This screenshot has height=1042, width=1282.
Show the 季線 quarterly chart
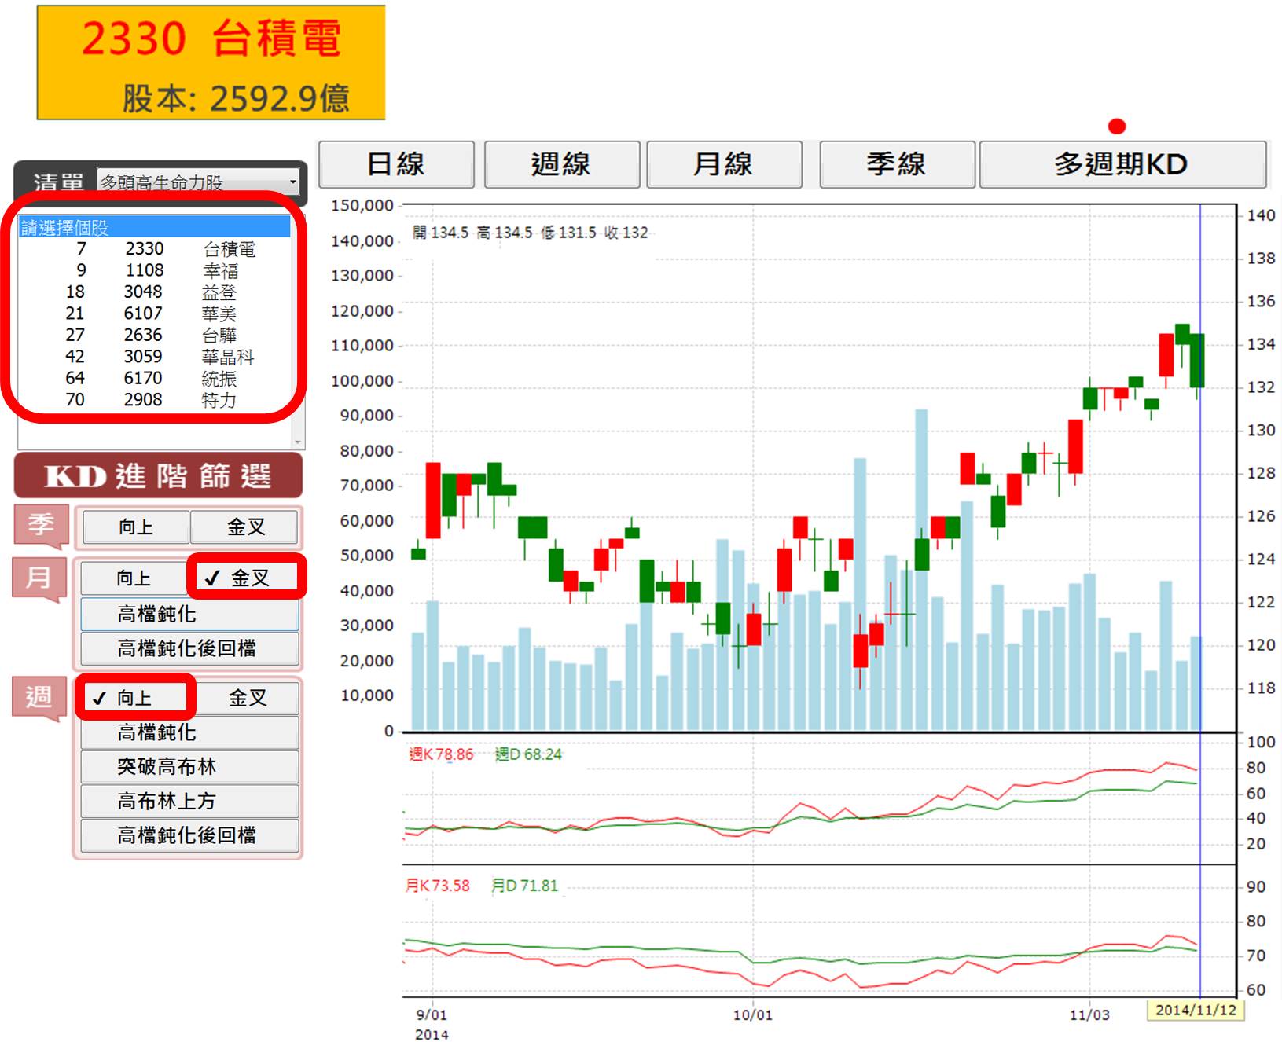[x=896, y=164]
